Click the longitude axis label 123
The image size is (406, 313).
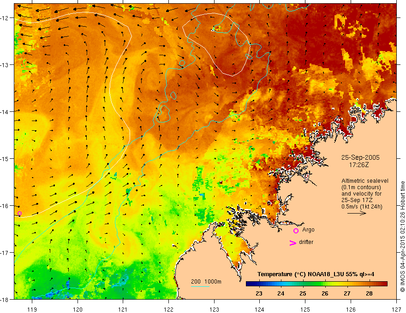pos(214,309)
